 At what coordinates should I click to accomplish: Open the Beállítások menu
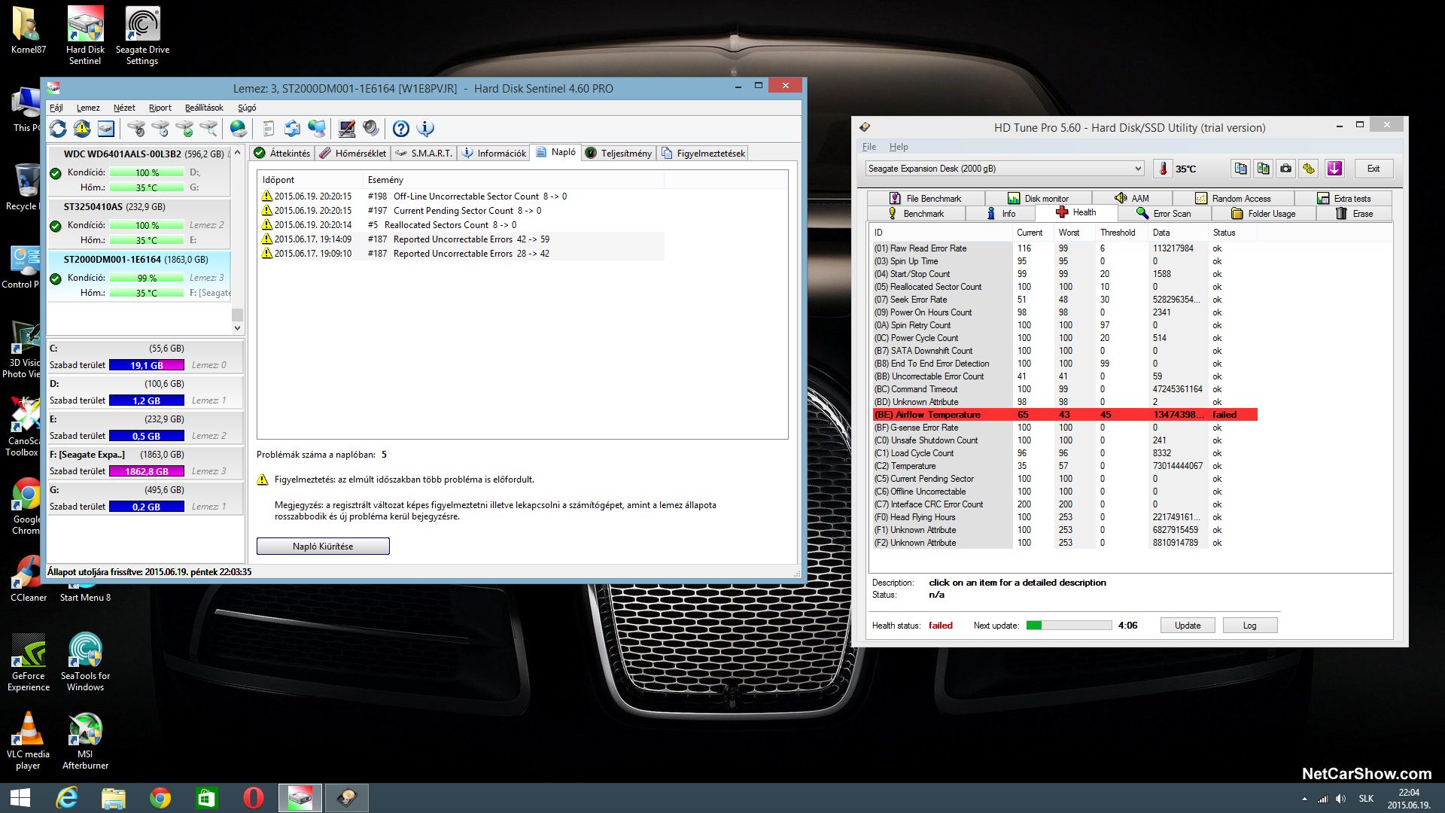pos(204,108)
